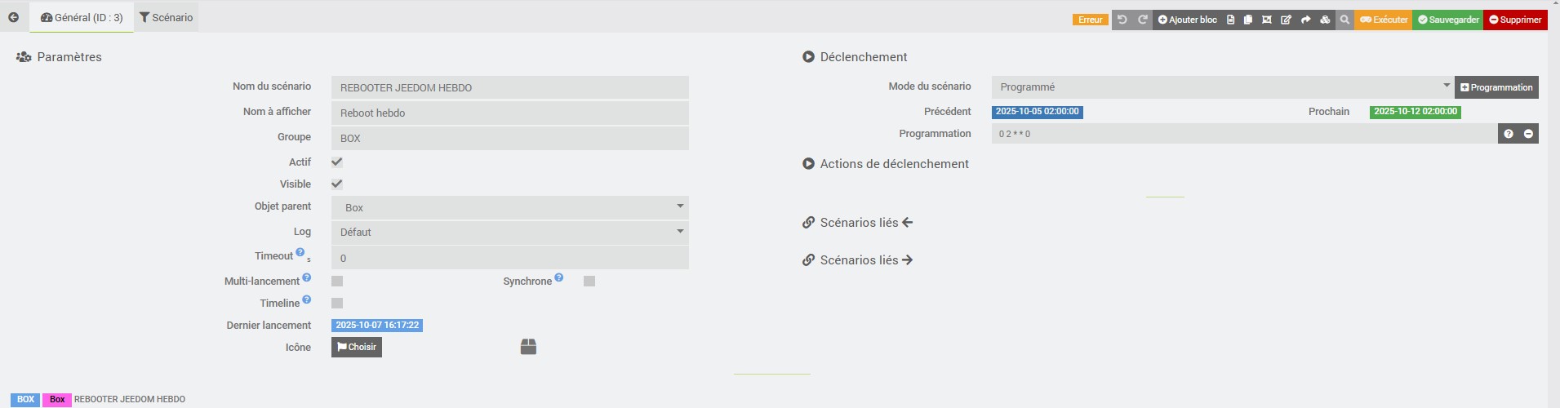Click the text edit pencil icon
Image resolution: width=1560 pixels, height=408 pixels.
click(x=1286, y=20)
